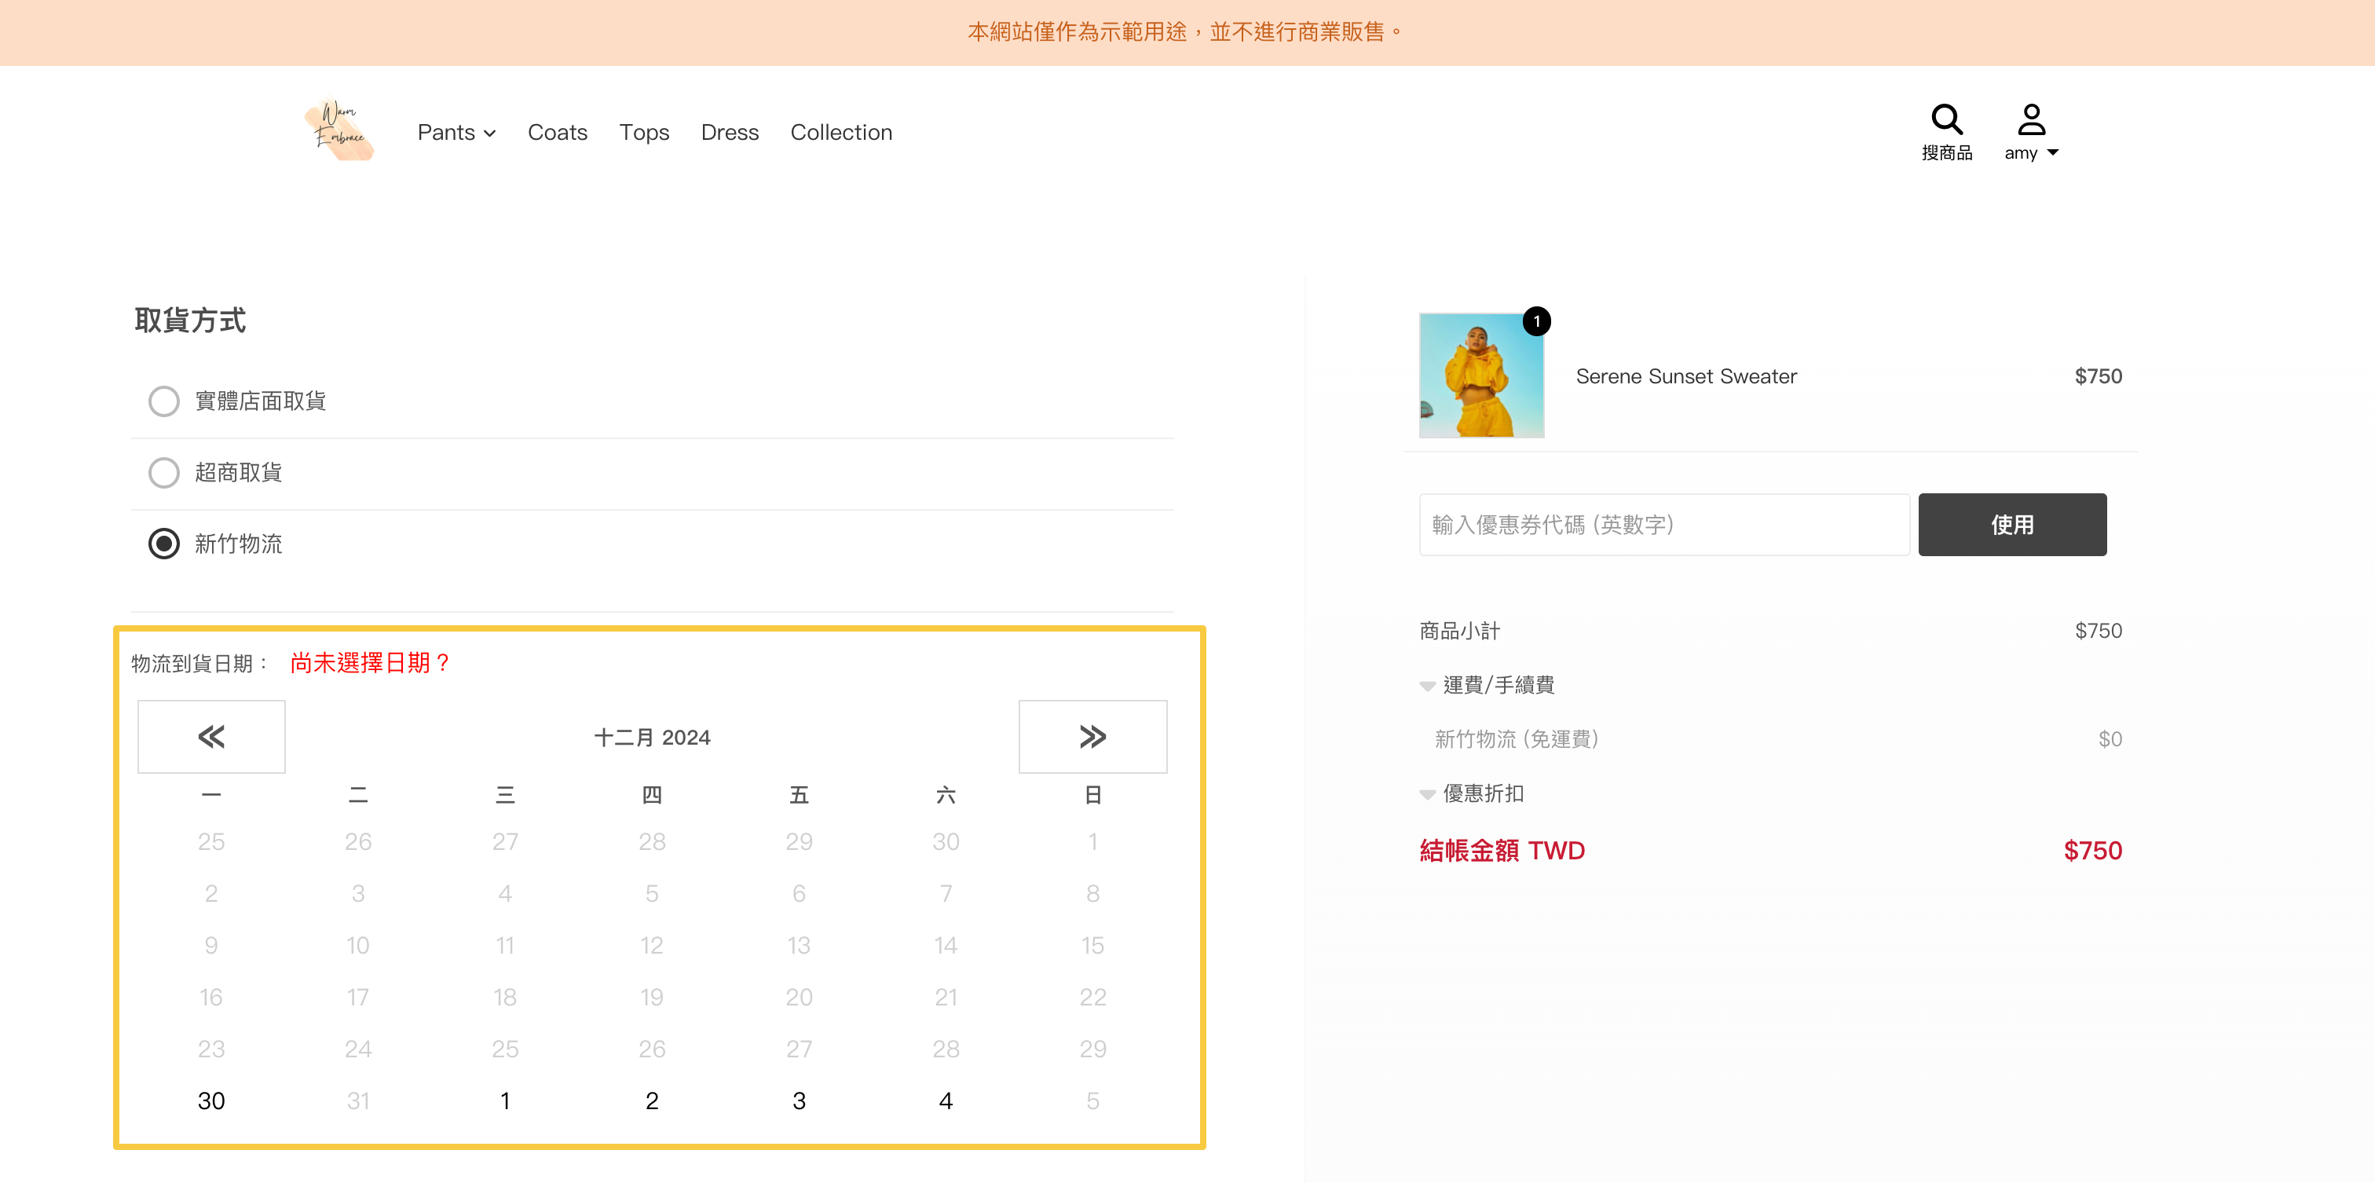Click the user account profile icon
Screen dimensions: 2375x1183
(x=2031, y=119)
